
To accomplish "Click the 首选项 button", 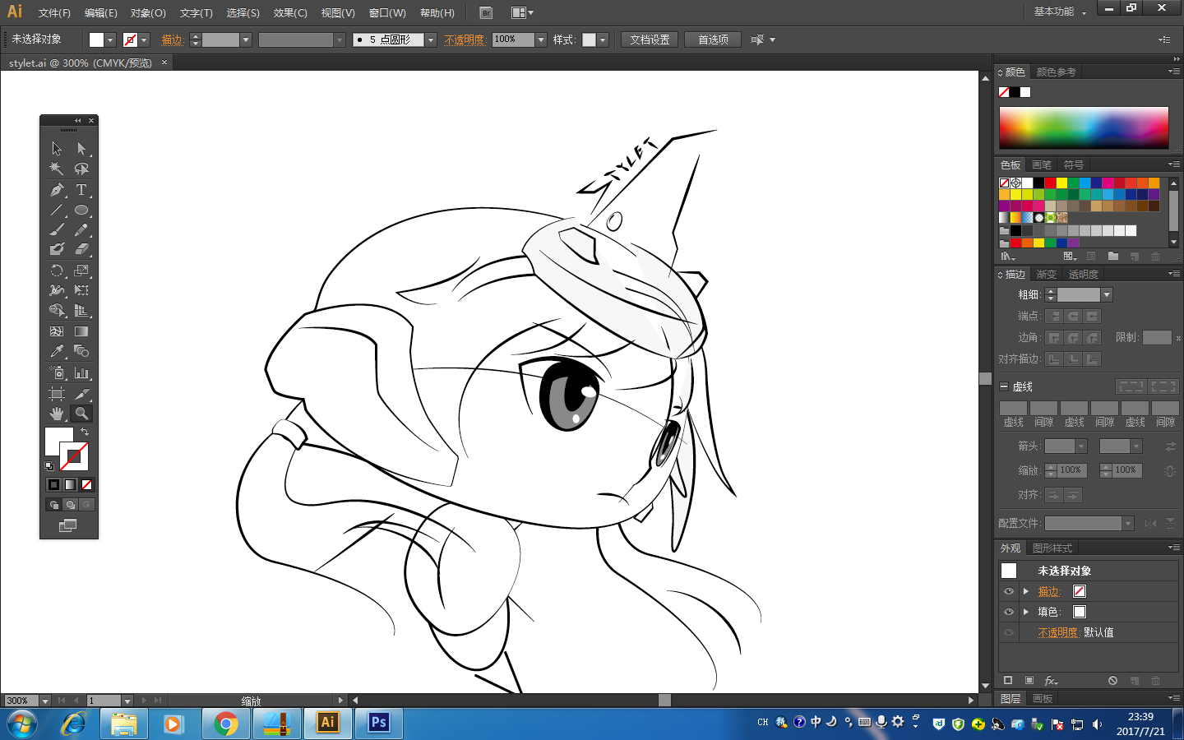I will coord(713,39).
